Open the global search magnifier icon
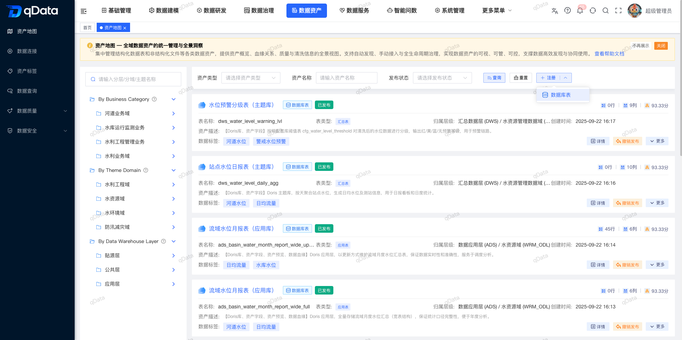This screenshot has height=340, width=682. (606, 11)
